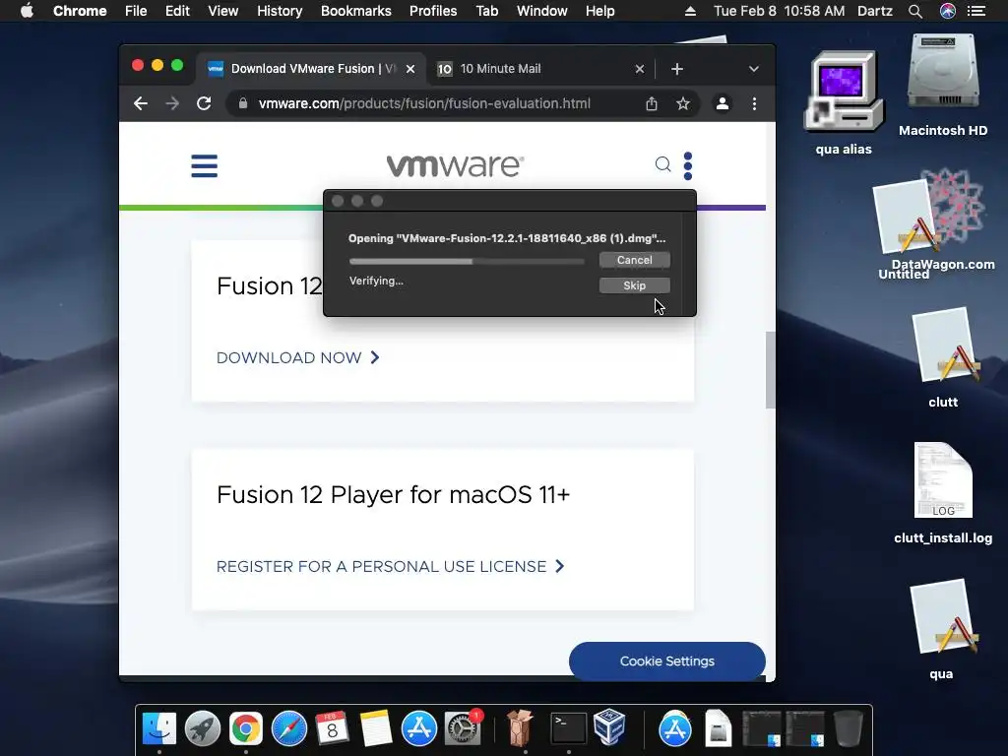The image size is (1008, 756).
Task: Bookmark this page with the star
Action: [683, 103]
